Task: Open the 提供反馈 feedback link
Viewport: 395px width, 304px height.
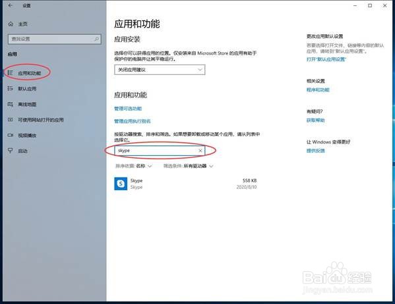Action: tap(315, 151)
